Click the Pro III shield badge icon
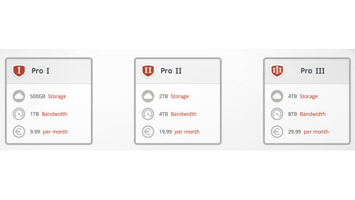 coord(277,71)
